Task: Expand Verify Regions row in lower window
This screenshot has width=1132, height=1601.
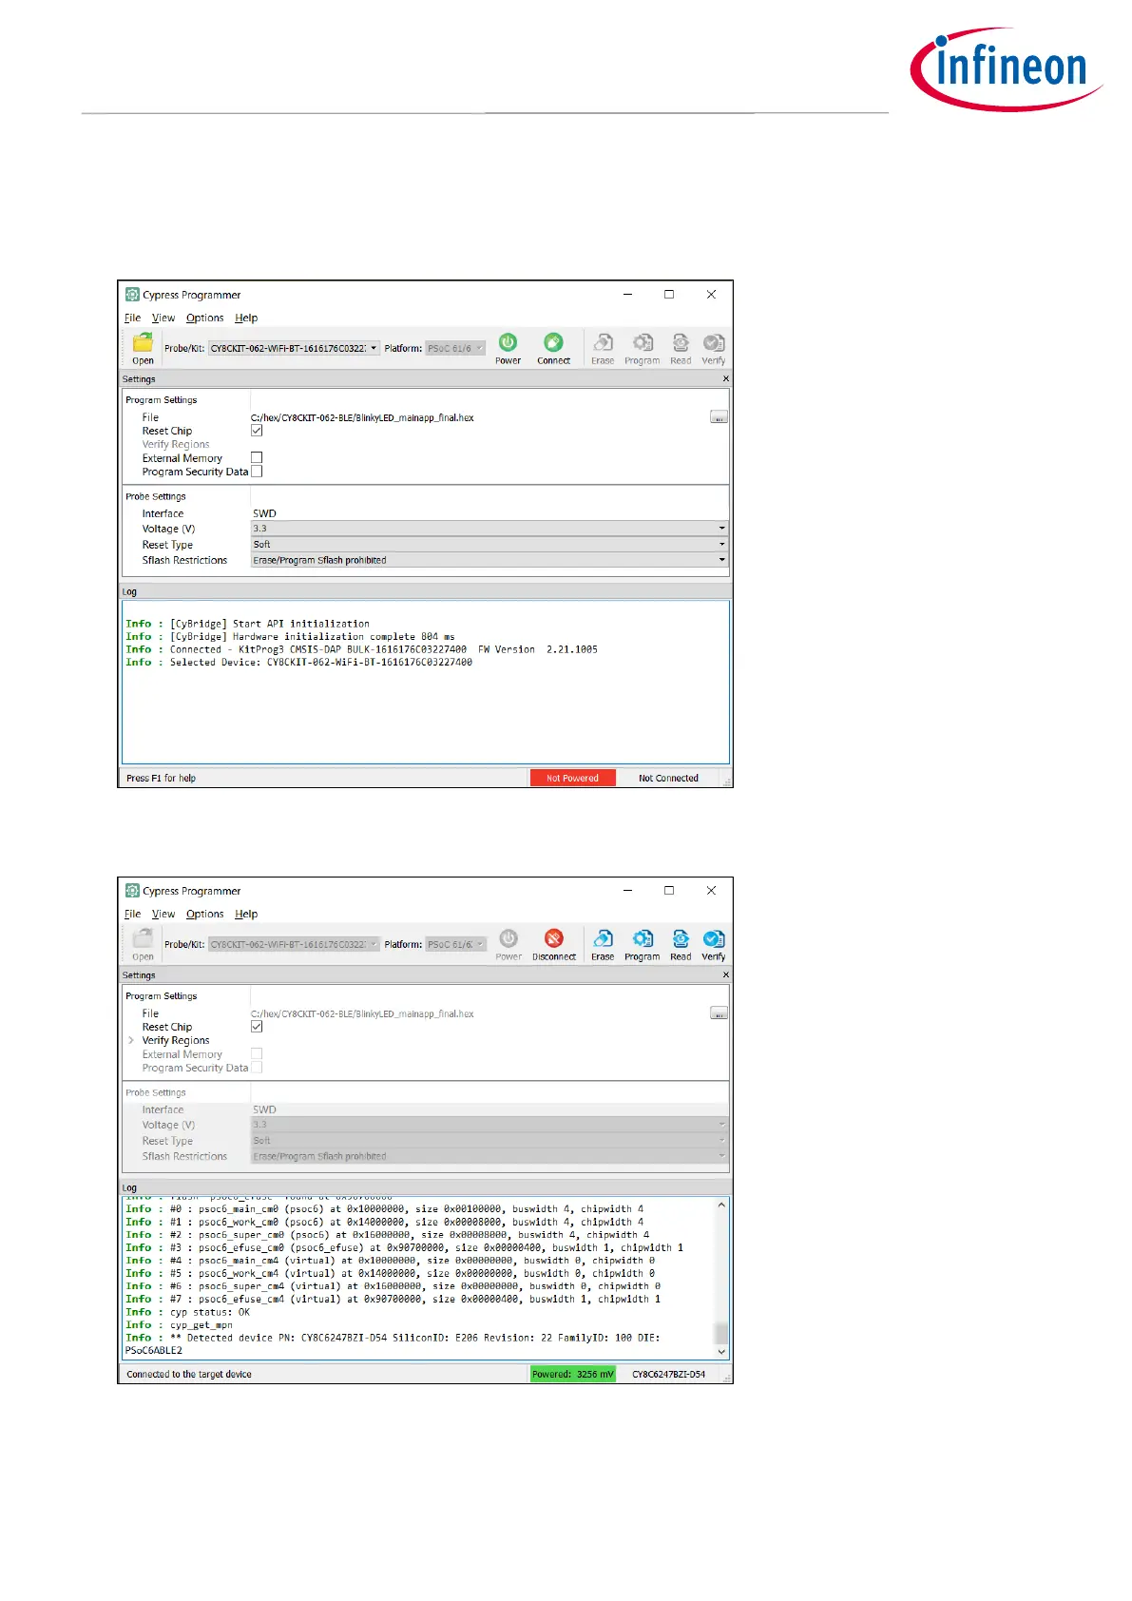Action: [x=131, y=1040]
